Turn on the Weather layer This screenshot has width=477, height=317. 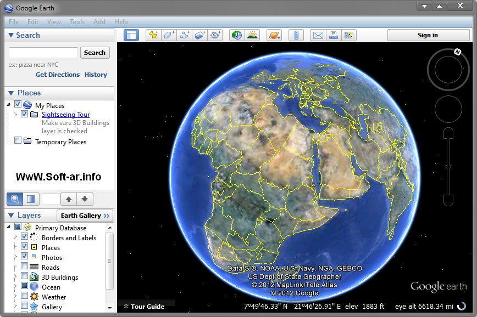23,297
